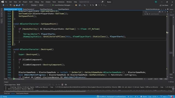Image resolution: width=175 pixels, height=98 pixels.
Task: Click the unpushed commits count status icon
Action: (130, 97)
